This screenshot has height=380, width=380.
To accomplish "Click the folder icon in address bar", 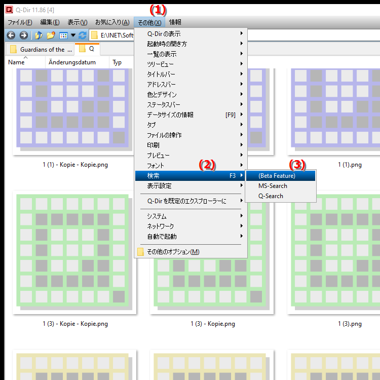I will 94,35.
